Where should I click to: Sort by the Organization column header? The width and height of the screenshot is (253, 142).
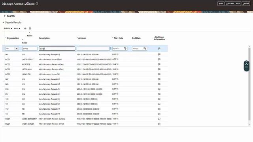13,38
